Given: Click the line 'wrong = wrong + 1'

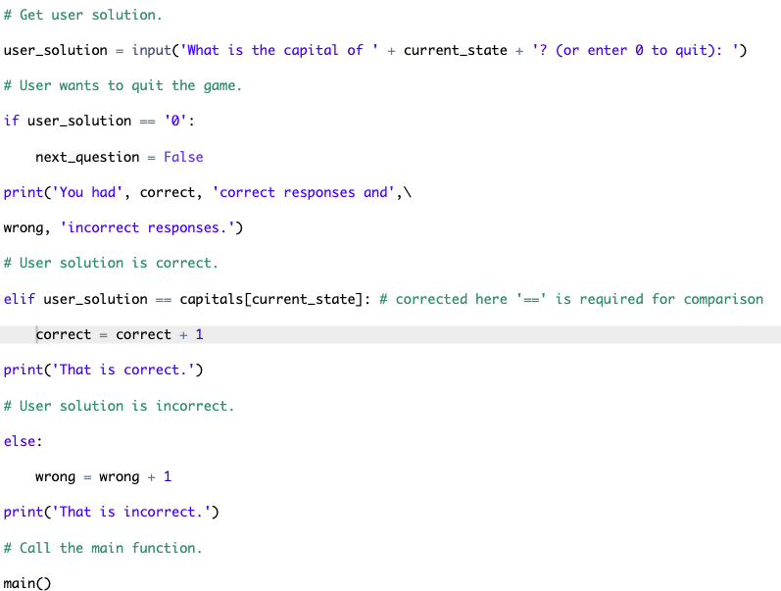Looking at the screenshot, I should pyautogui.click(x=103, y=477).
